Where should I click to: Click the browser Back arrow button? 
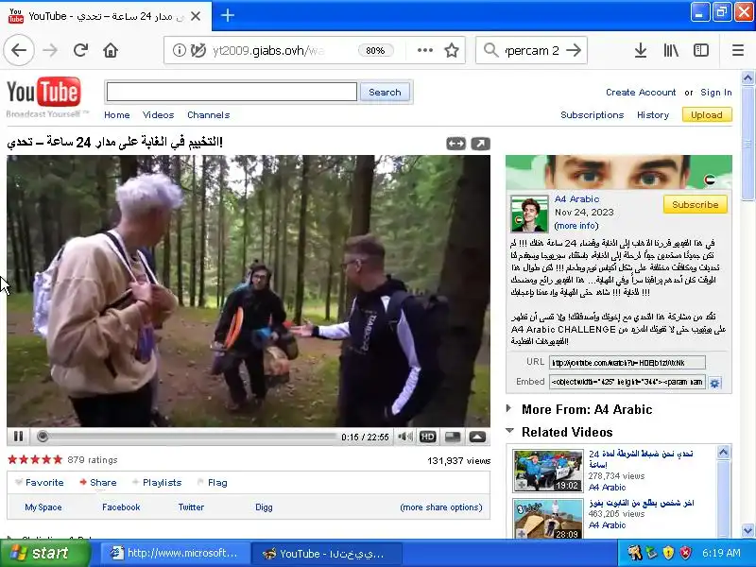[x=19, y=50]
